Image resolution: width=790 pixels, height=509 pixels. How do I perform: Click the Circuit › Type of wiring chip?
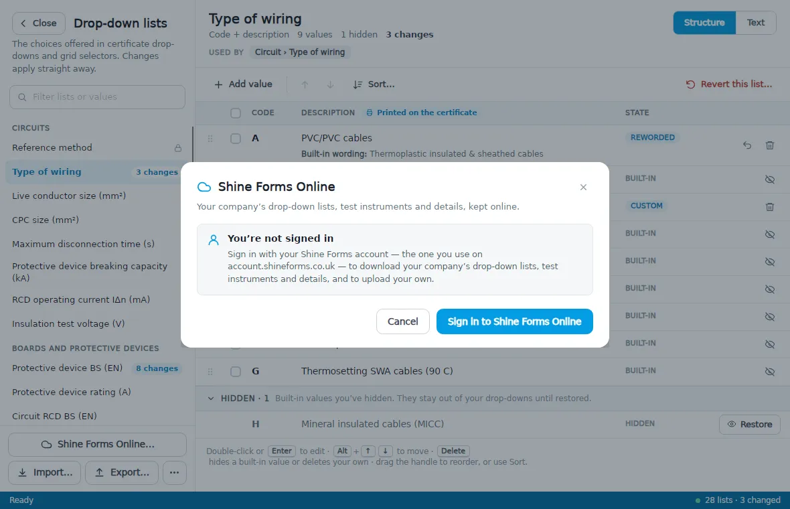click(x=300, y=52)
